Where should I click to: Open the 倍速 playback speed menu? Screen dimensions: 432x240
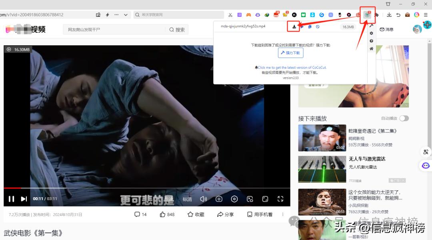[169, 199]
